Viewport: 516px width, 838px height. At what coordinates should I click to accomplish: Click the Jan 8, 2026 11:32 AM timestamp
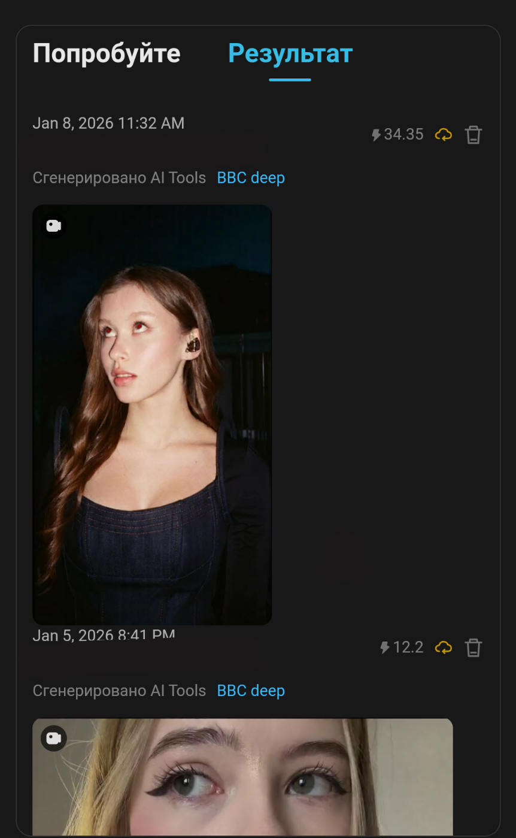(x=108, y=123)
